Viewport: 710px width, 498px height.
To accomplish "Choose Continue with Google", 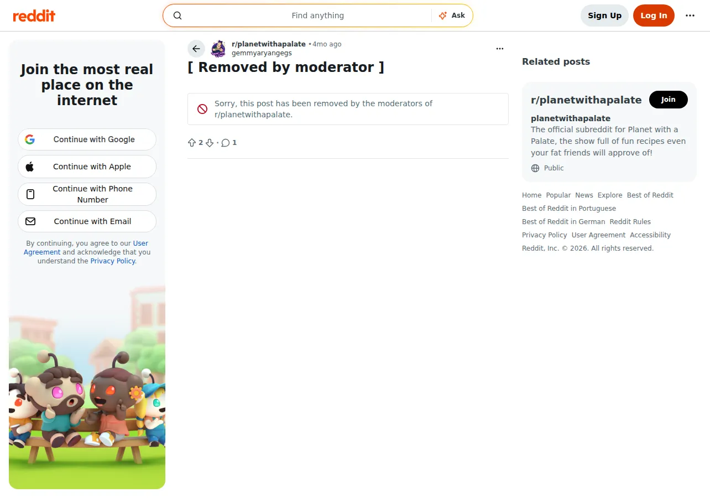I will coord(87,139).
